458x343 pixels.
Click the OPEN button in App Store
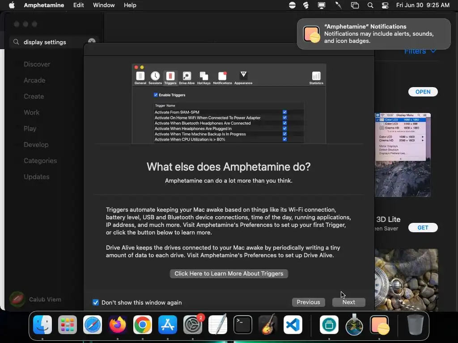(x=423, y=92)
